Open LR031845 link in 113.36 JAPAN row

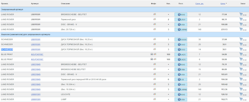point(36,90)
